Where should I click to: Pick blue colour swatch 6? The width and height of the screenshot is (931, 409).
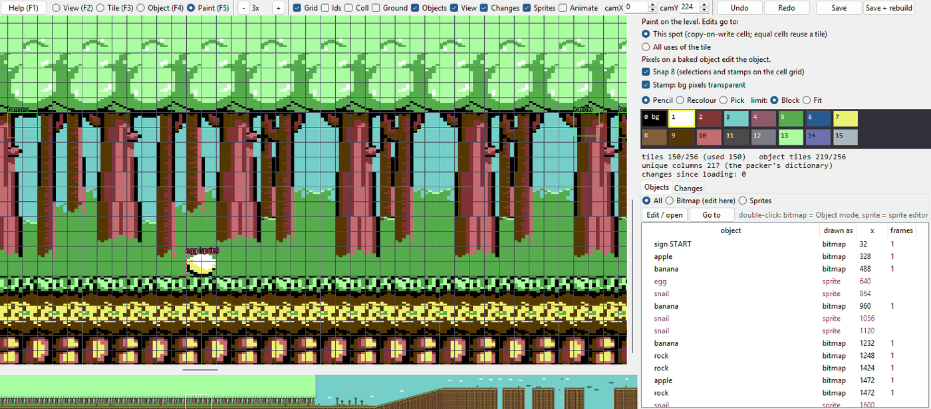(817, 119)
